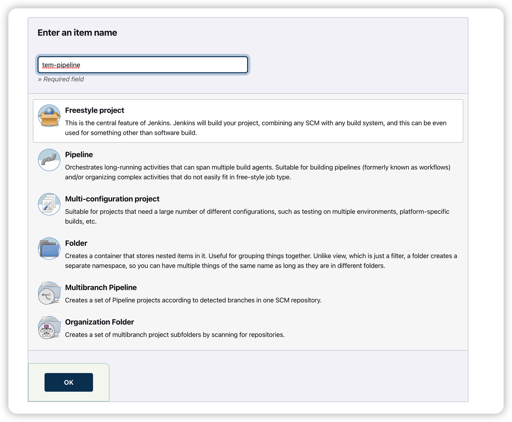Pick the Folder item type heading
Screen dimensions: 512x422
[x=76, y=243]
